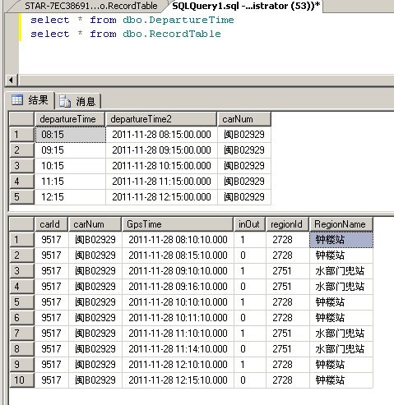Place cursor in dbo.RecordTable query line
Viewport: 394px width, 405px height.
coord(126,34)
